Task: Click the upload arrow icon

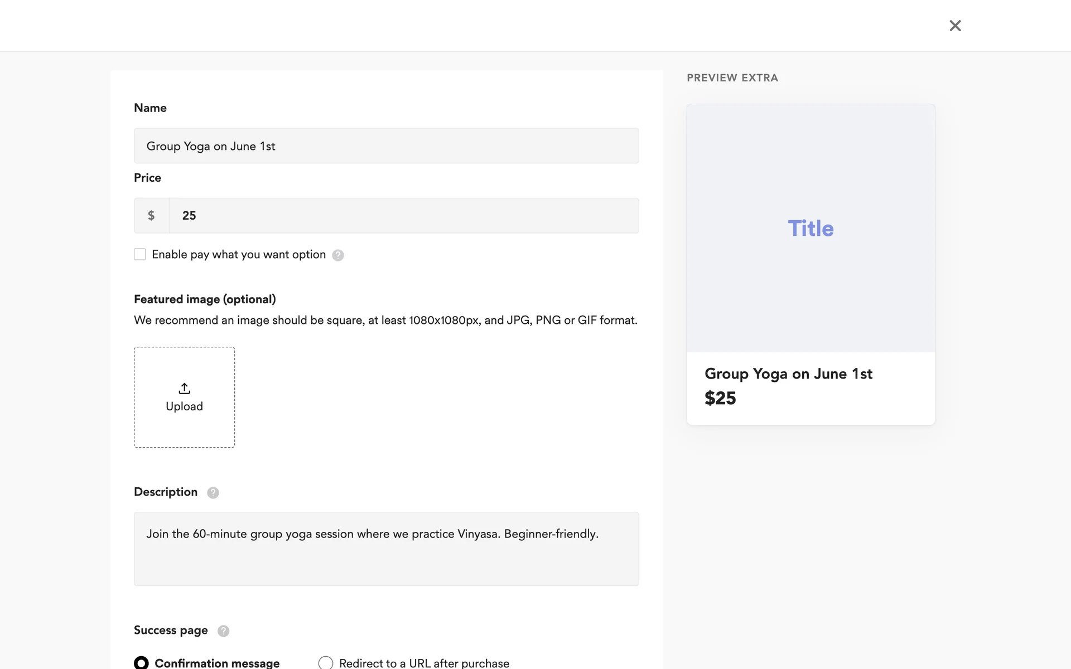Action: 184,388
